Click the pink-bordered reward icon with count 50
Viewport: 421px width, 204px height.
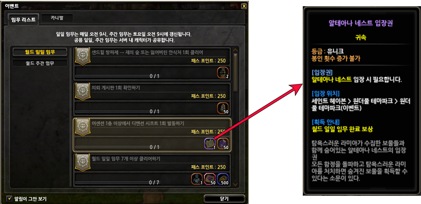click(210, 179)
